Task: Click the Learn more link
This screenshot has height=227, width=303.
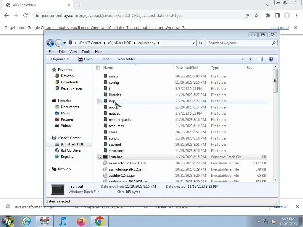Action: coord(279,27)
